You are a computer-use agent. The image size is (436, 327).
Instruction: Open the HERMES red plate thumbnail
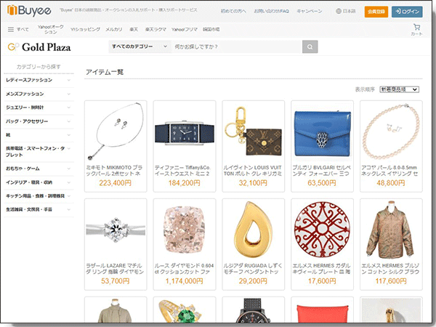322,230
